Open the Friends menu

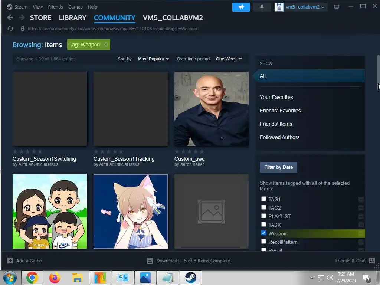[x=56, y=7]
